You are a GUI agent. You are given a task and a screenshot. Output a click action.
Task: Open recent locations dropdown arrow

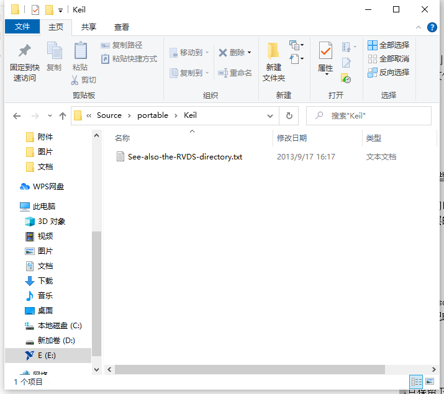(x=50, y=116)
